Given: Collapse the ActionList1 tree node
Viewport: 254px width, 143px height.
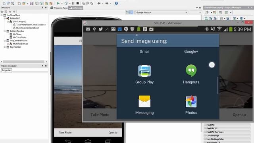Looking at the screenshot, I should pos(5,18).
